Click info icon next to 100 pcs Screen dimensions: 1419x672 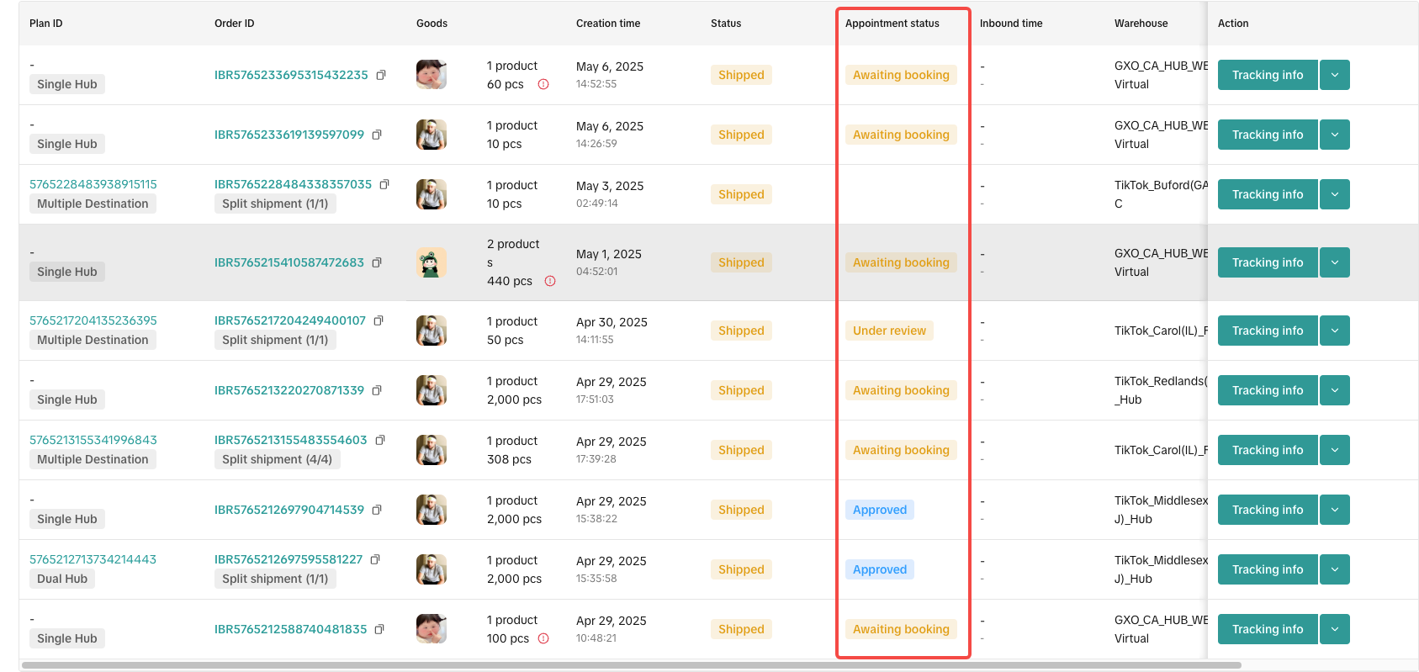point(543,638)
